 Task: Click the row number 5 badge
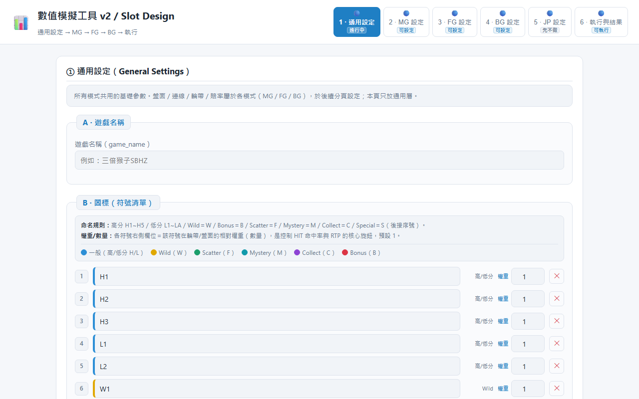coord(81,366)
